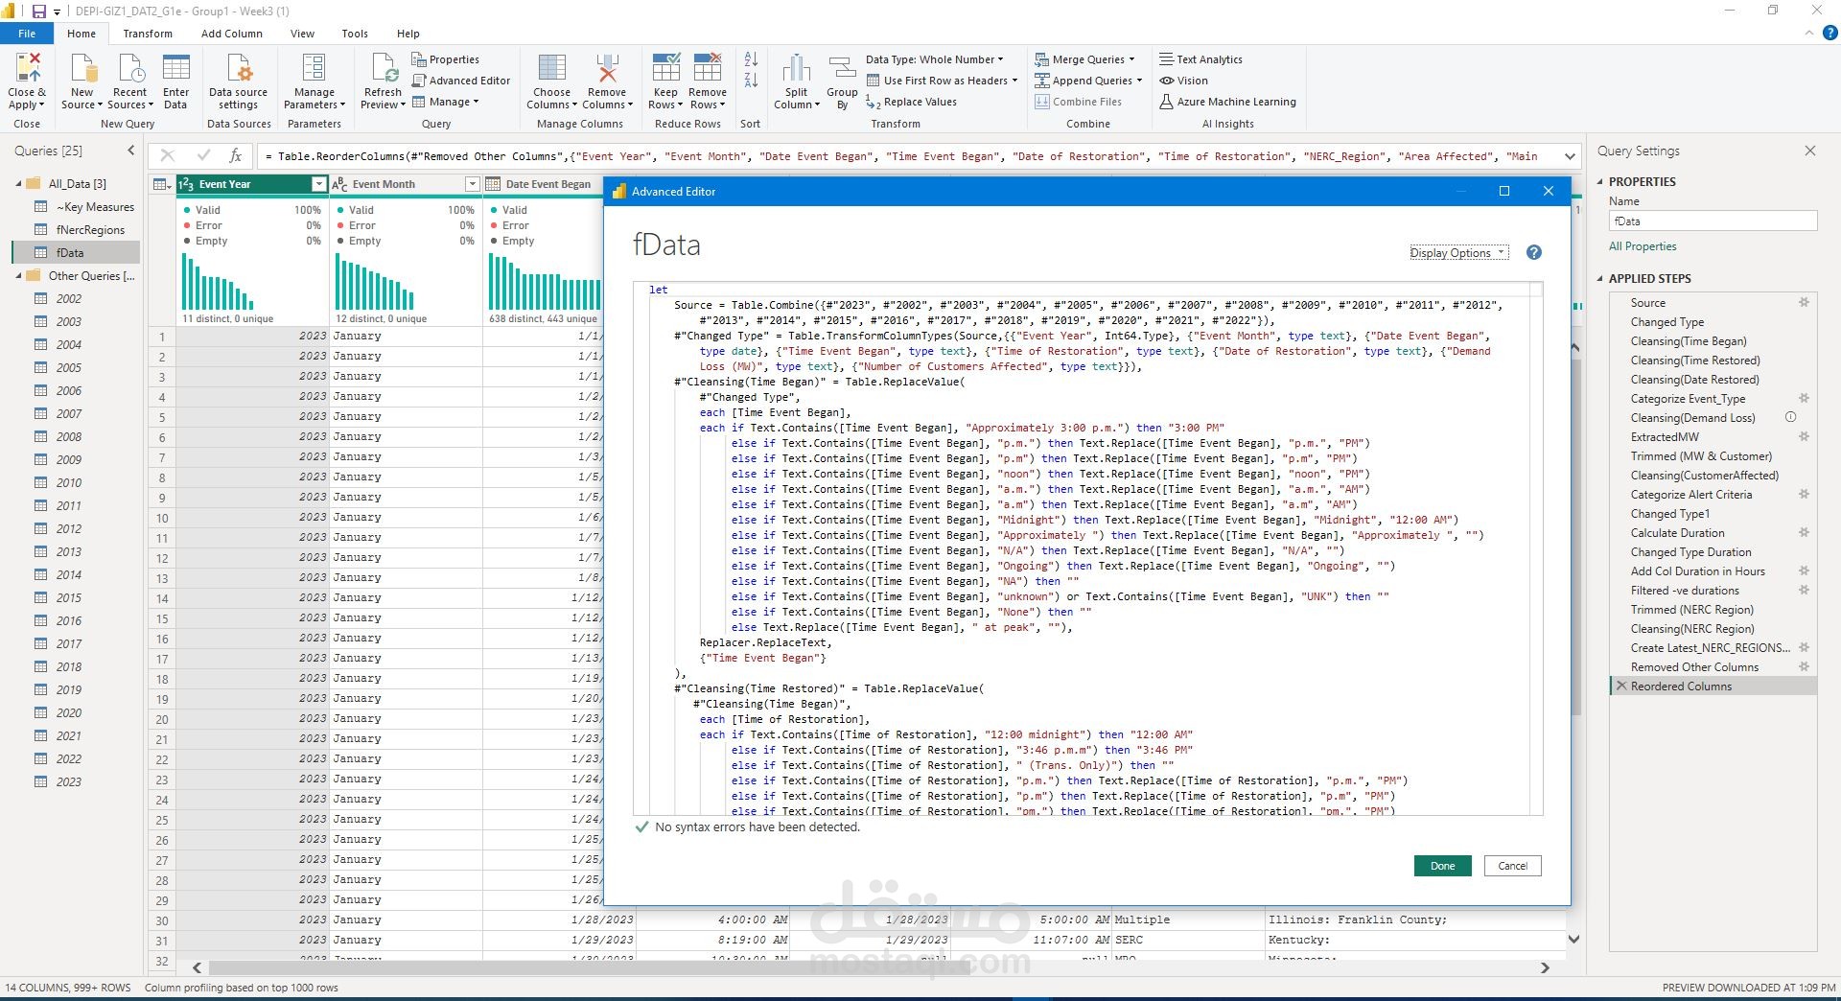1841x1001 pixels.
Task: Click the Event Year data type icon
Action: [x=186, y=184]
